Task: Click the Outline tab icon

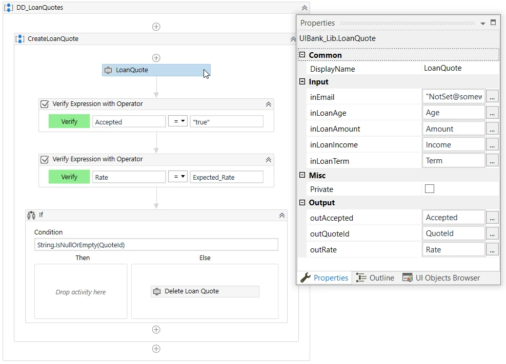Action: [361, 277]
